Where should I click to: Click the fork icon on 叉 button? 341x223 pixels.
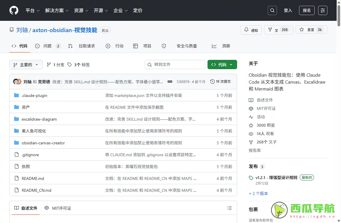[x=270, y=30]
